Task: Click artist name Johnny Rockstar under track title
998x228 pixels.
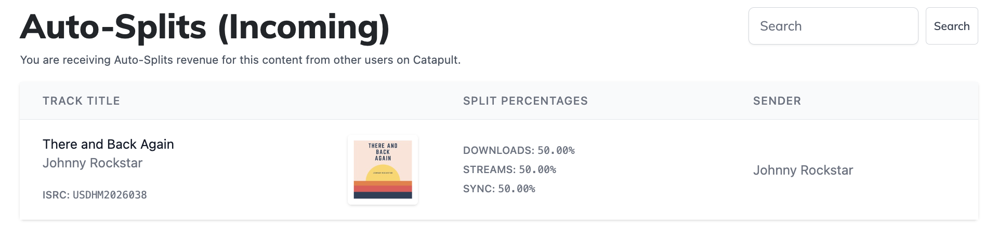Action: point(93,163)
